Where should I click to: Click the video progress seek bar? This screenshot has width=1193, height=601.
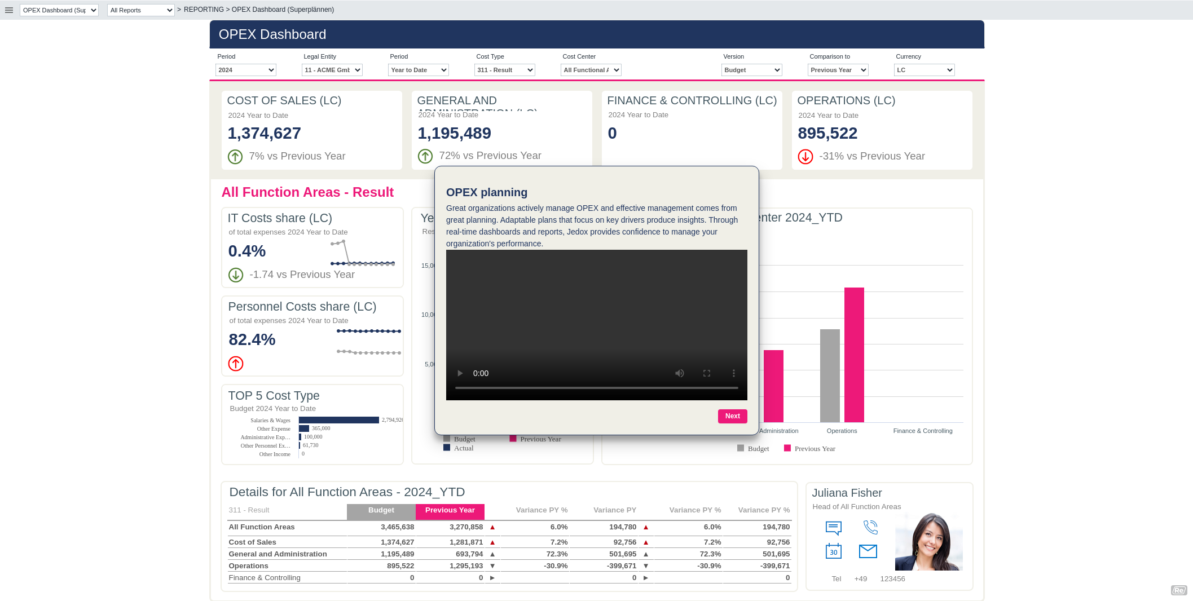click(596, 388)
